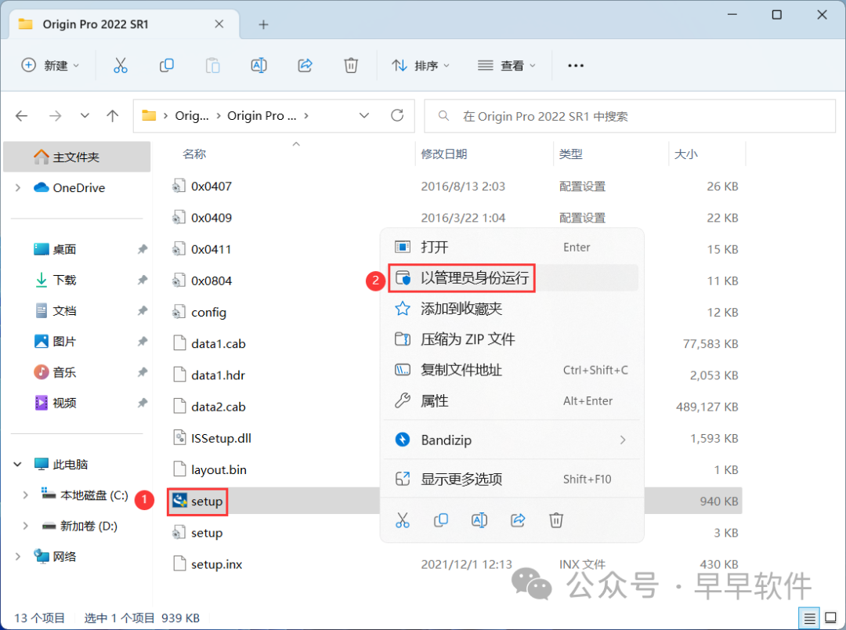Open a new tab with plus button
This screenshot has width=846, height=630.
tap(263, 24)
